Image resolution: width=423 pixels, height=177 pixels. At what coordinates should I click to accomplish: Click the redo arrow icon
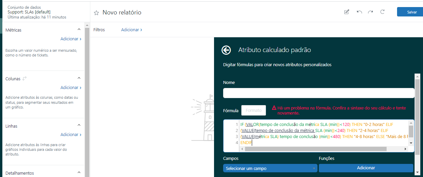coord(370,12)
